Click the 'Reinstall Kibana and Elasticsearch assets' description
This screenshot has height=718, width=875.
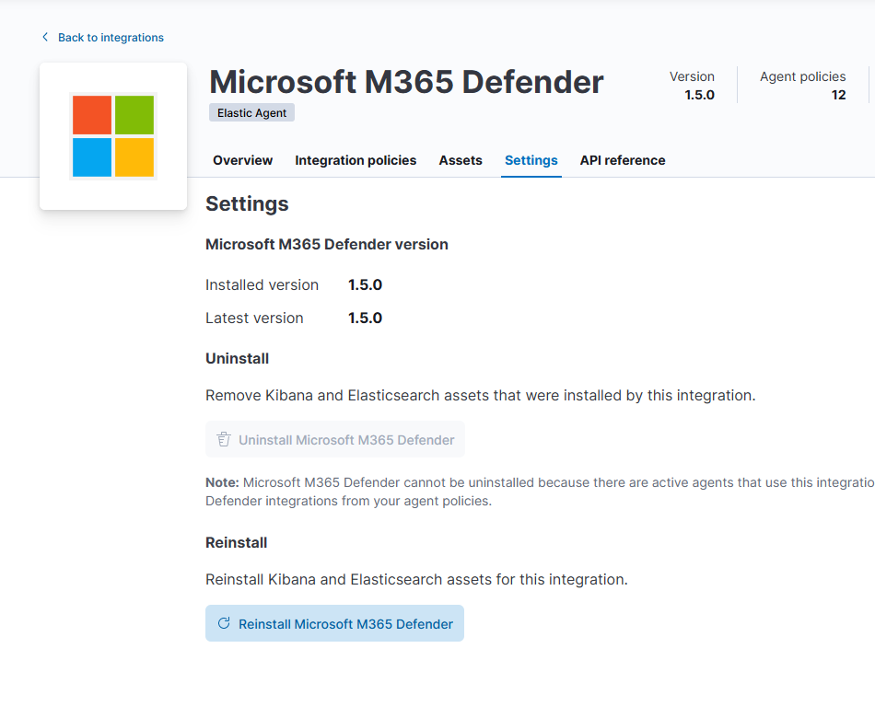tap(416, 580)
